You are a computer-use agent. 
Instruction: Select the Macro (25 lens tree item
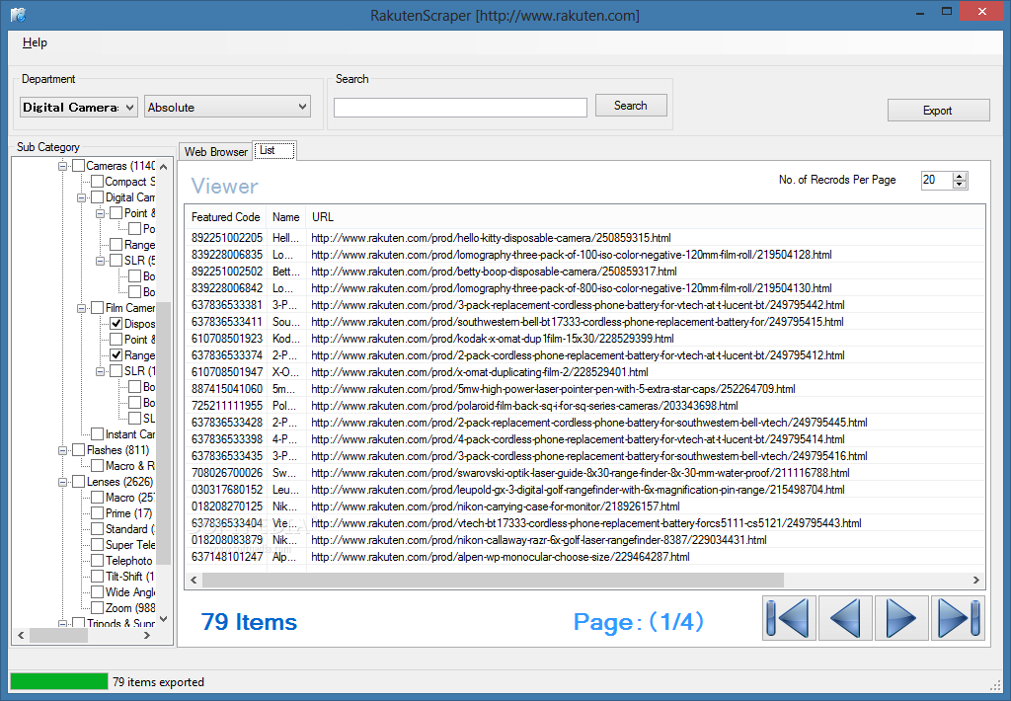129,498
